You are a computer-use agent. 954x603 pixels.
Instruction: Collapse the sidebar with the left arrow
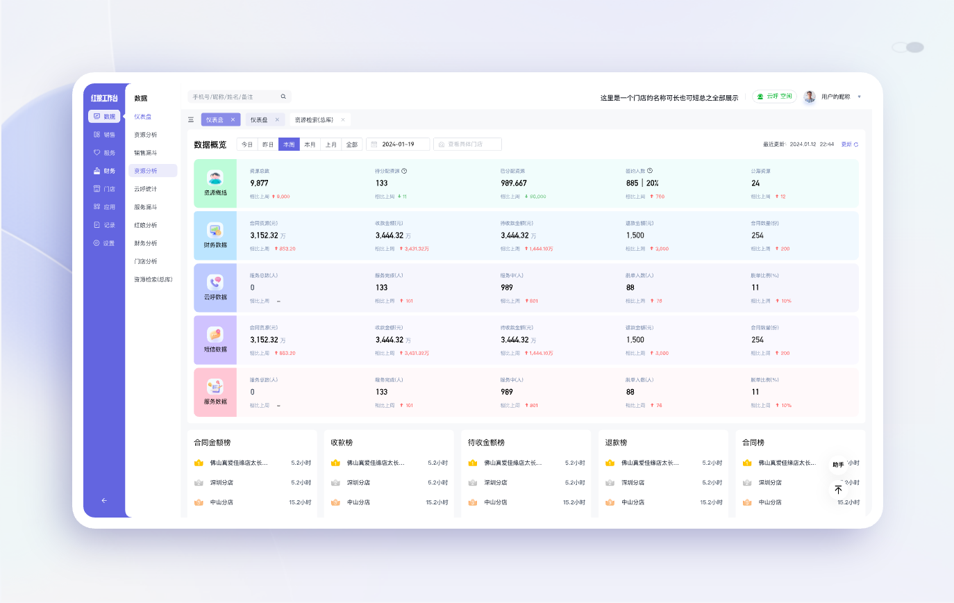tap(104, 500)
